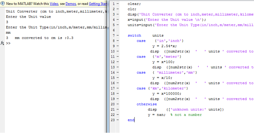Click the 'unknown units:' disp line
This screenshot has height=133, width=254.
186,109
